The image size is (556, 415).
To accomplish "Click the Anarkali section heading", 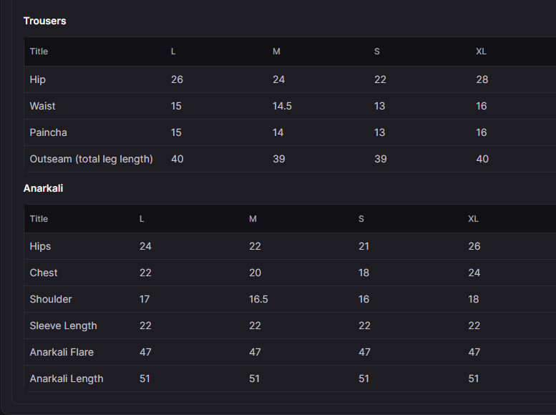I will (43, 188).
